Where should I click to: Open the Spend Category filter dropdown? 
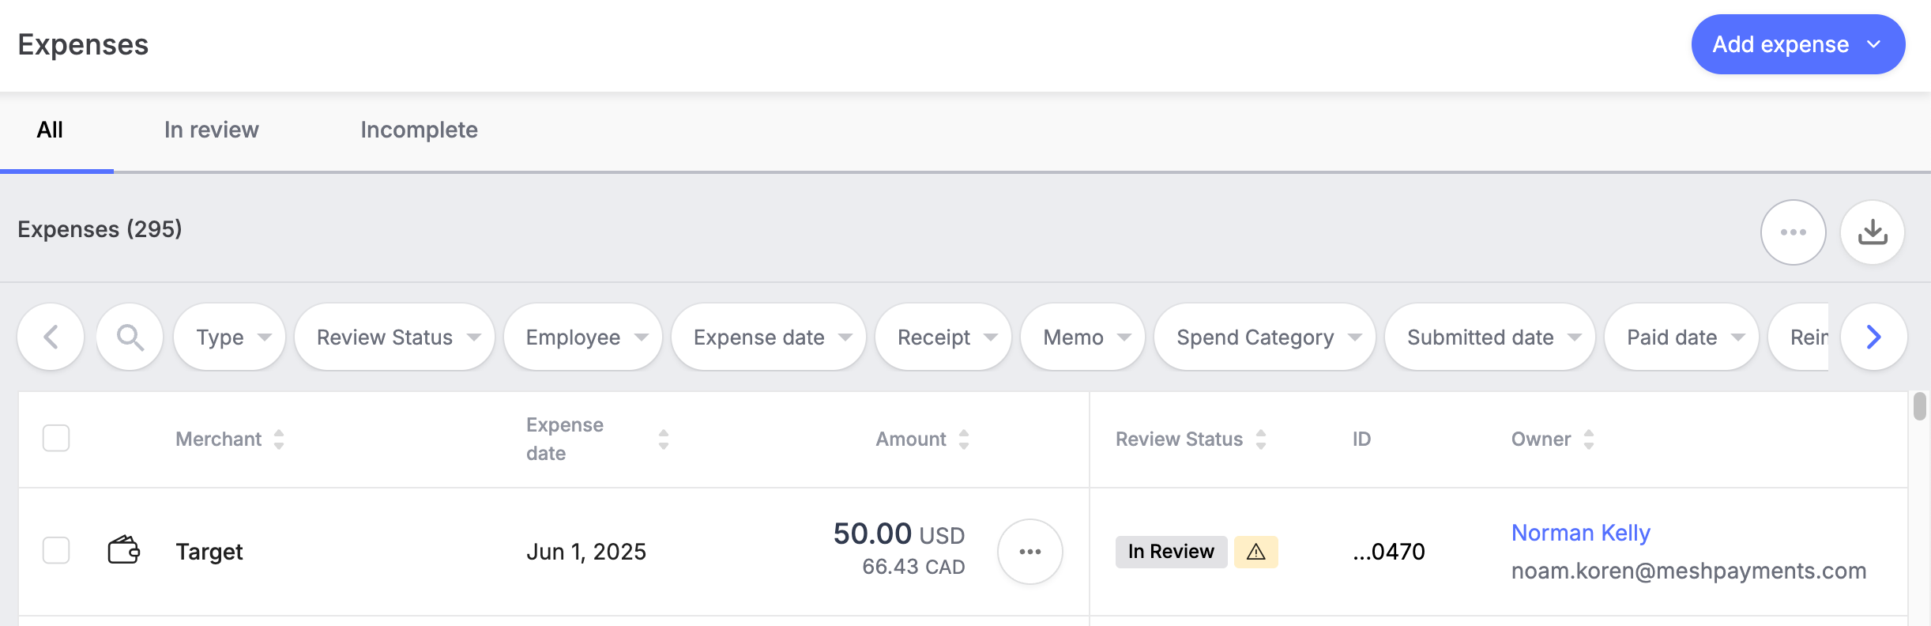point(1264,338)
